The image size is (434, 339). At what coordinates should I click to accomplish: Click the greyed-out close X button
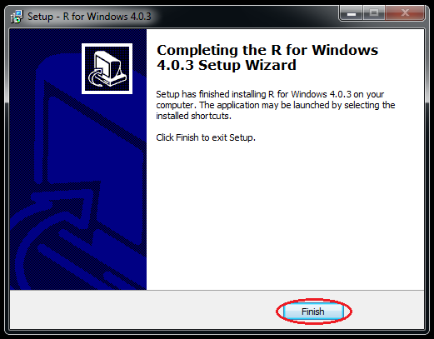click(x=405, y=13)
